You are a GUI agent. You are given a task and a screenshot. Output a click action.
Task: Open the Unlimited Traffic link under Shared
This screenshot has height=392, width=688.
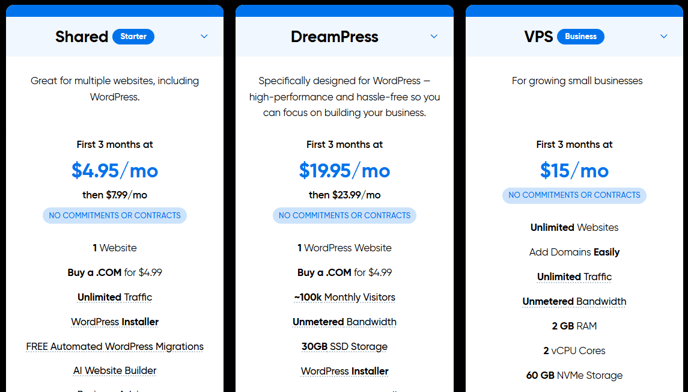click(x=114, y=297)
